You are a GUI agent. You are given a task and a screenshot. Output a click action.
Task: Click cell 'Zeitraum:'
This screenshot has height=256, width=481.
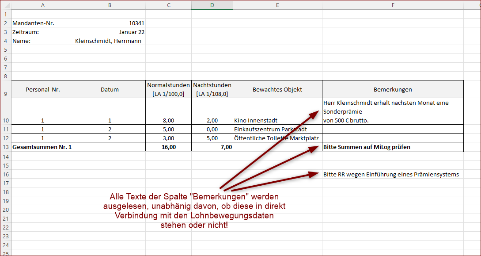tap(43, 32)
